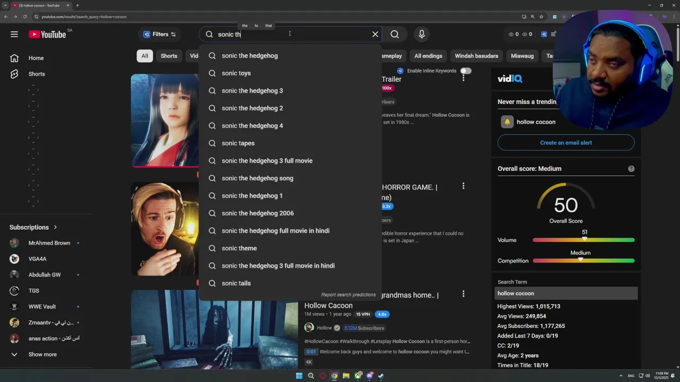Open options menu for the Trailer video

tap(463, 78)
